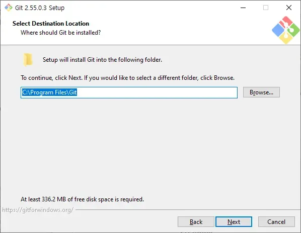
Task: Click the large Git logo in the header
Action: tap(285, 30)
